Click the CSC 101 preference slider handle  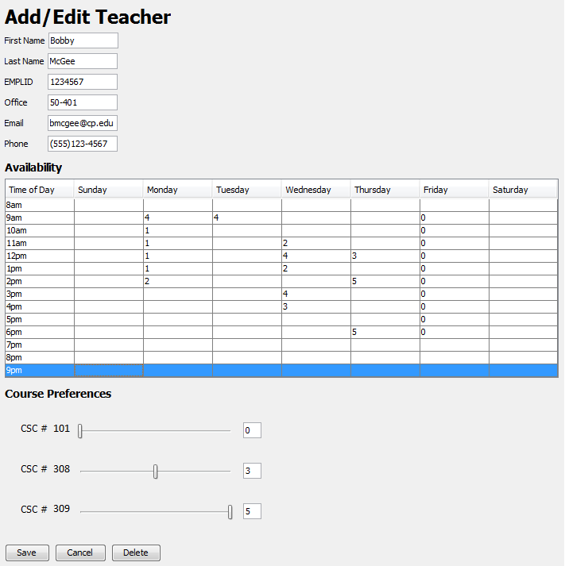[x=80, y=431]
